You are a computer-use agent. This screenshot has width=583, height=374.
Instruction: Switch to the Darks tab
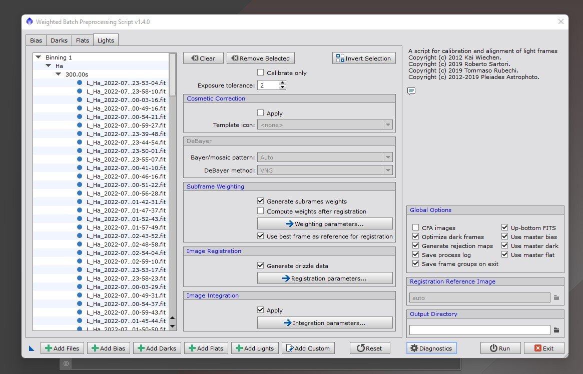click(59, 40)
